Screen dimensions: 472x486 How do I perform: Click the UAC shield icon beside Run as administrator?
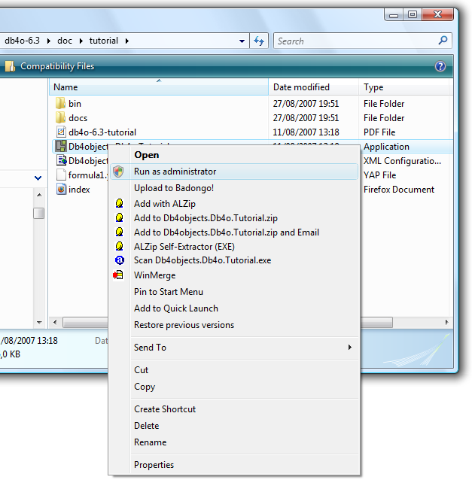coord(118,172)
